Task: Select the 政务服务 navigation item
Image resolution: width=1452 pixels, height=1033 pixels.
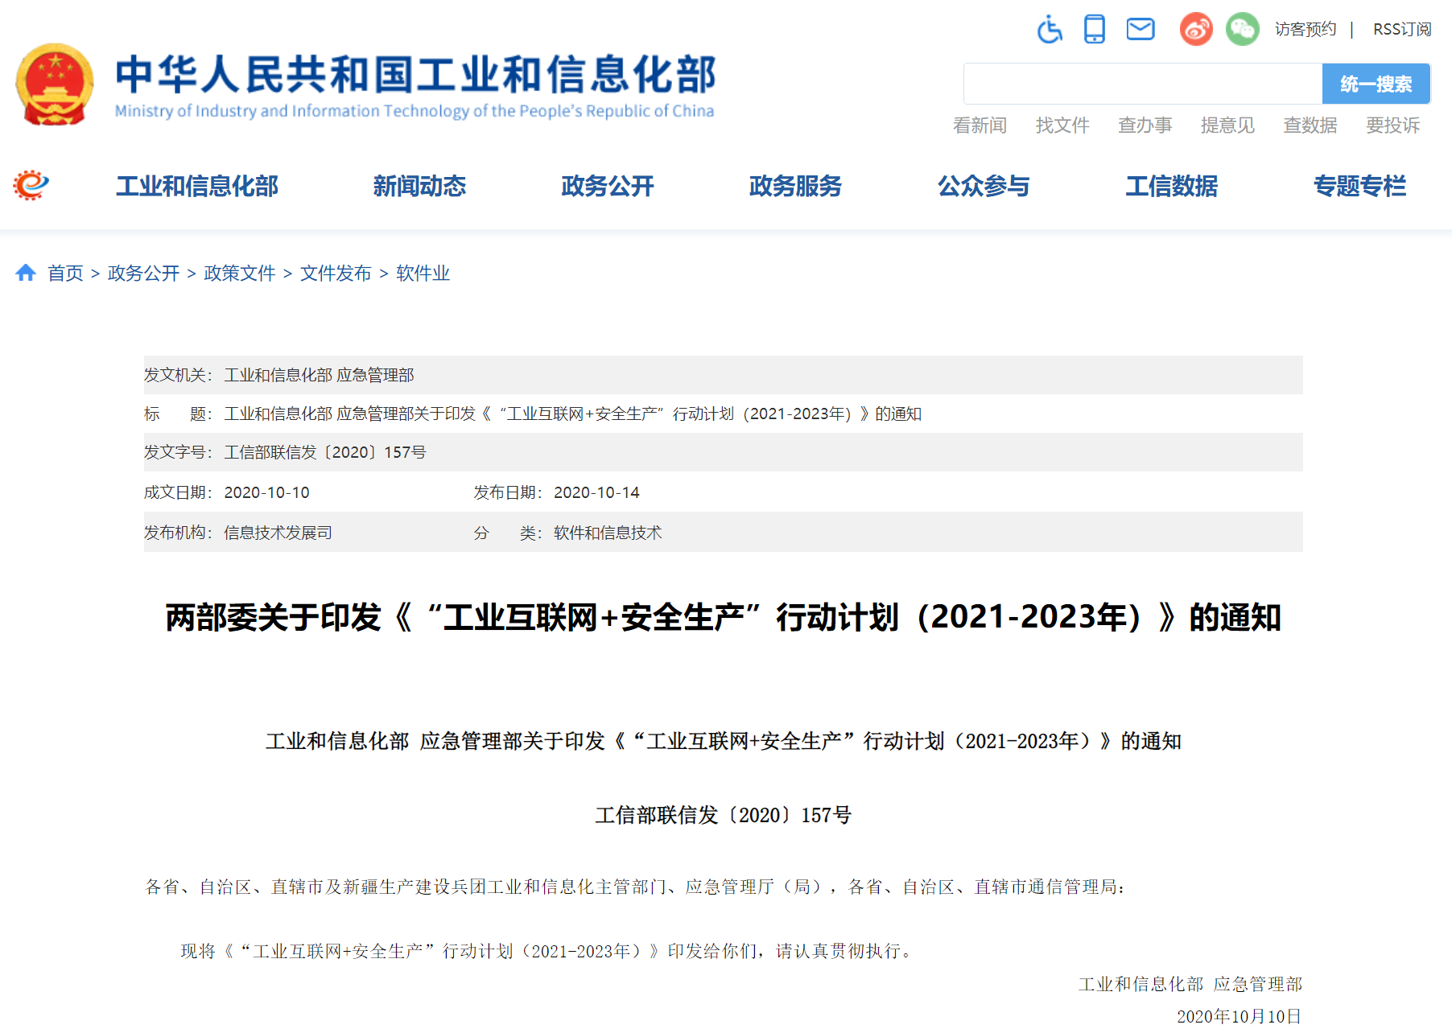Action: click(795, 186)
